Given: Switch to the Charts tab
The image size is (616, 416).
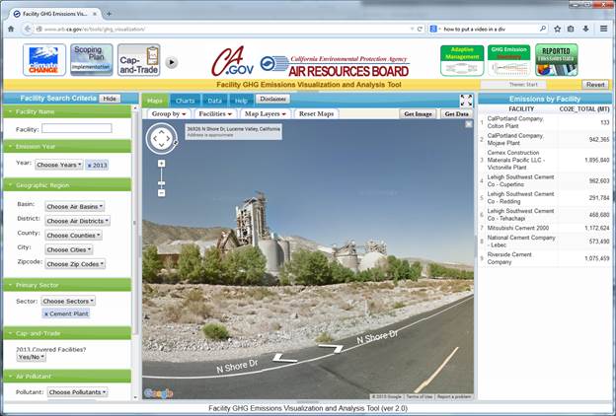Looking at the screenshot, I should point(184,101).
